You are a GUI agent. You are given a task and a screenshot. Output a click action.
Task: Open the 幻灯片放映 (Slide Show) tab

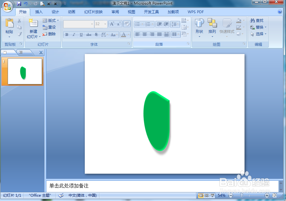pos(93,12)
